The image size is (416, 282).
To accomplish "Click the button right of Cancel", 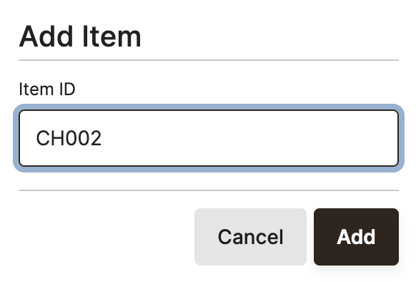I will tap(356, 237).
